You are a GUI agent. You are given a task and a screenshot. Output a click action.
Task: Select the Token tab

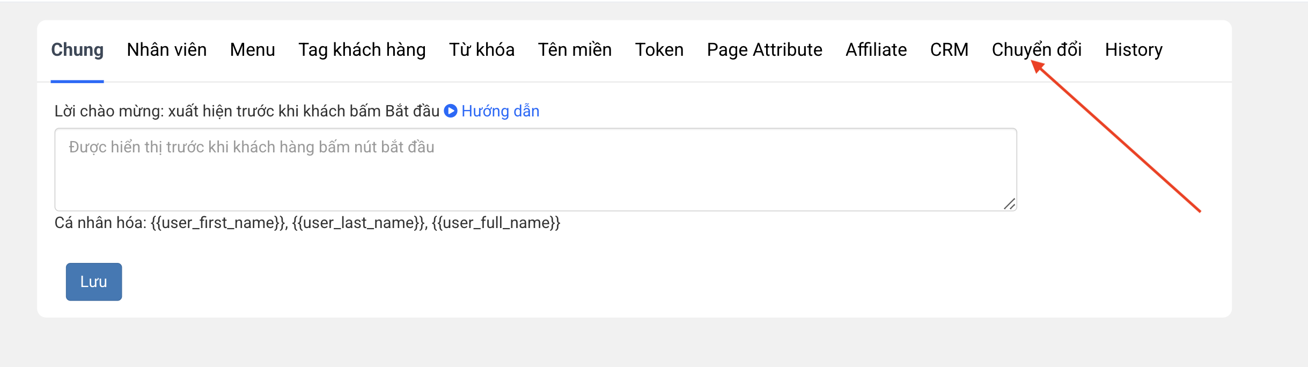tap(659, 50)
